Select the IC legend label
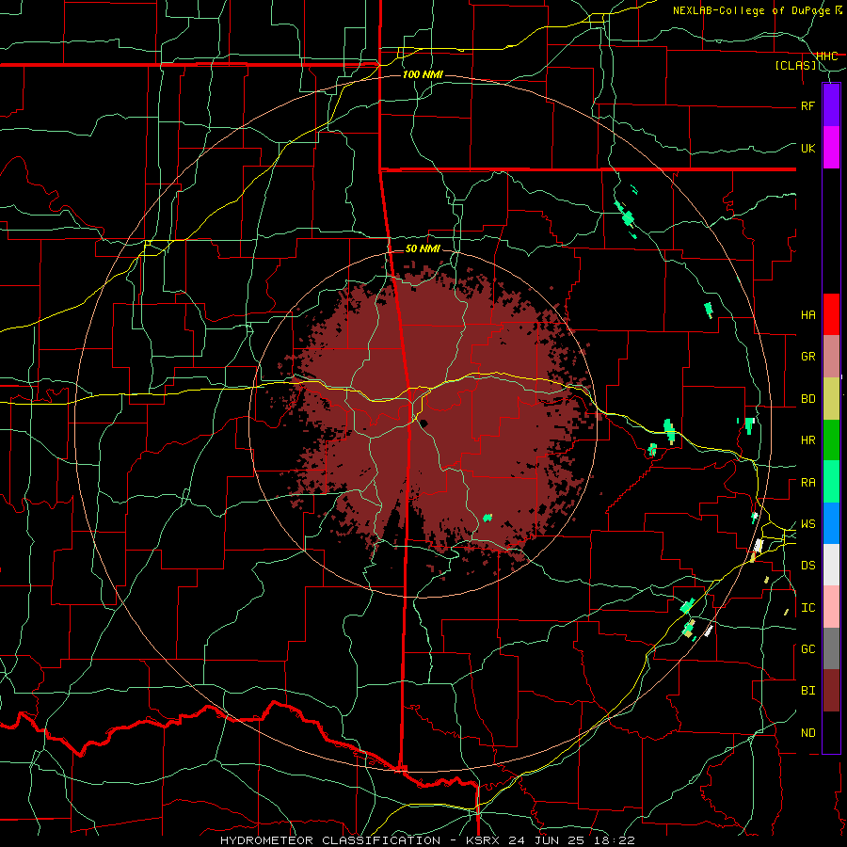 tap(808, 608)
